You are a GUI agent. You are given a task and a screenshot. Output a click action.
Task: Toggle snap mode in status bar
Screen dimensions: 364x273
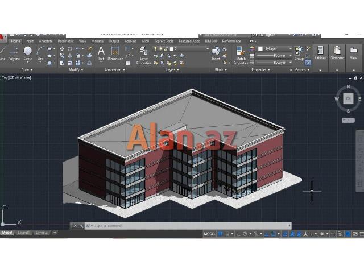click(x=227, y=234)
